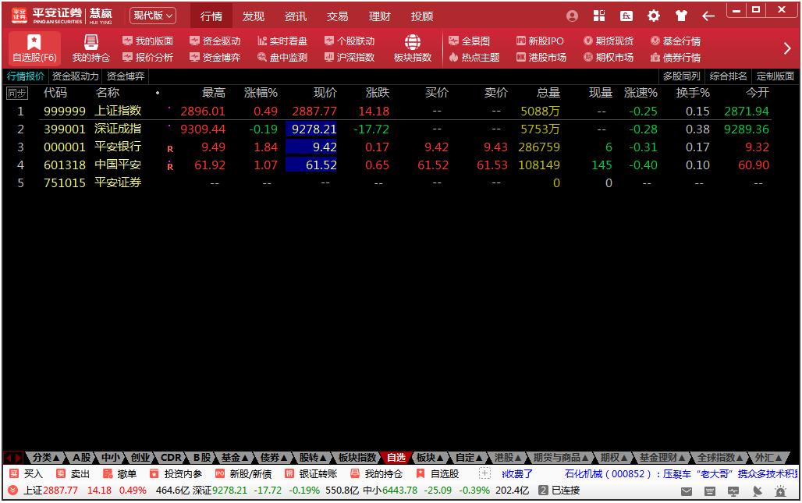Open the user account avatar icon

(x=573, y=16)
